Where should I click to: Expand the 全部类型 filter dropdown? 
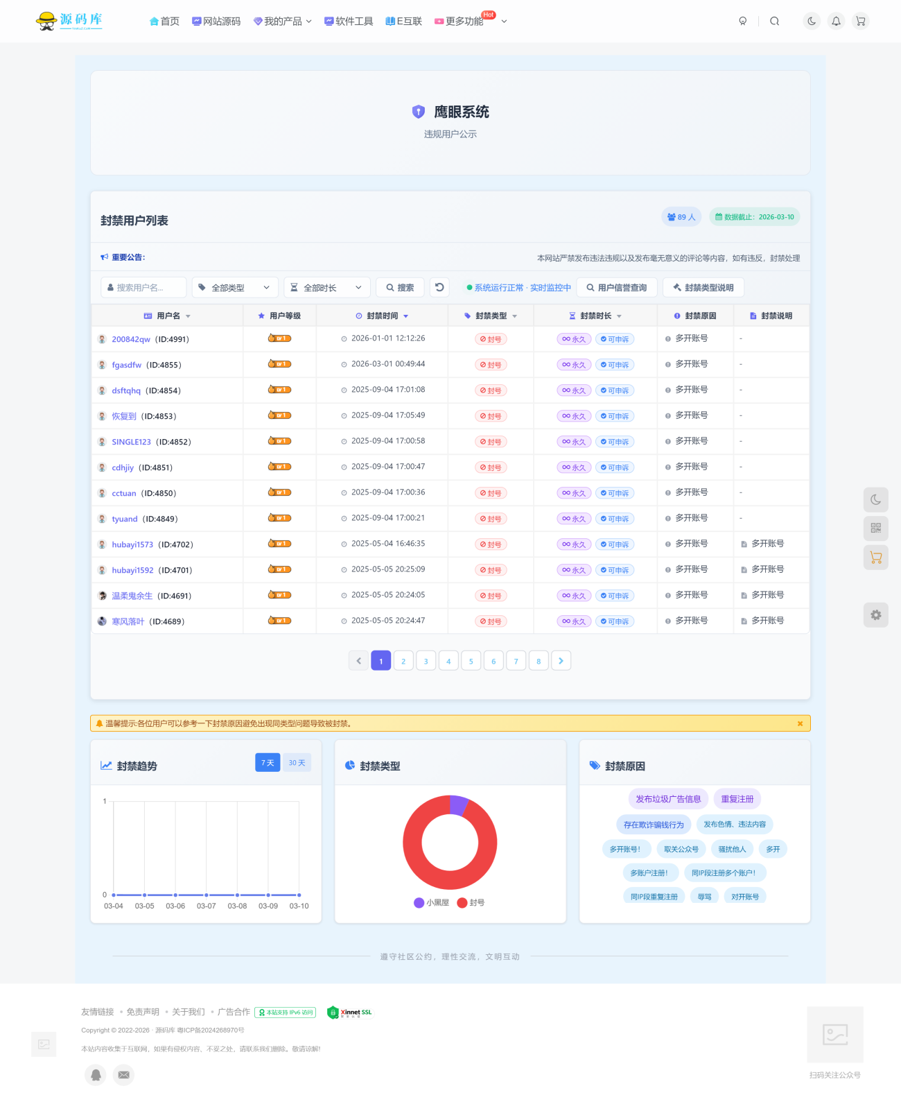[x=235, y=288]
